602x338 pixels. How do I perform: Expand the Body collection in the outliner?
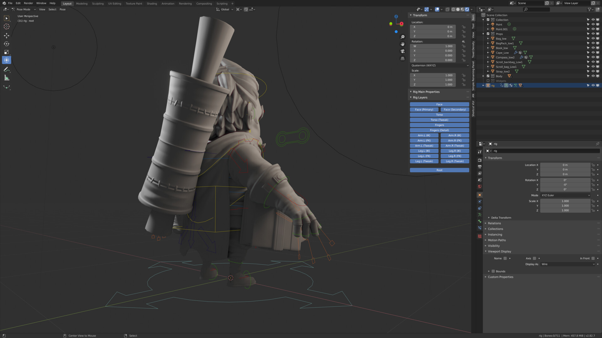tap(483, 76)
